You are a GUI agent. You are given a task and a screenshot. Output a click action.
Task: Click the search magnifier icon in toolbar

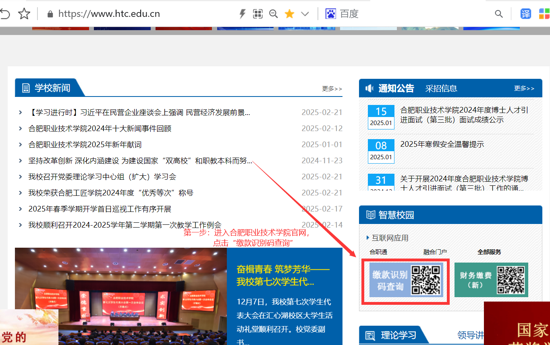(499, 14)
